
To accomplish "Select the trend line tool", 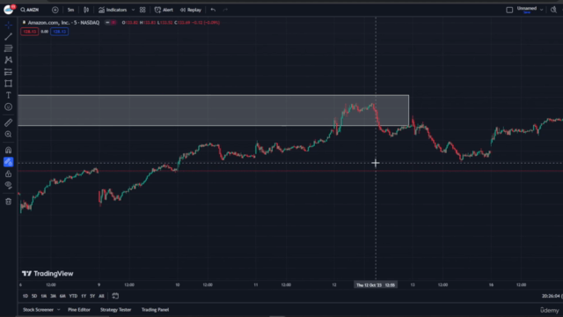I will pyautogui.click(x=8, y=36).
